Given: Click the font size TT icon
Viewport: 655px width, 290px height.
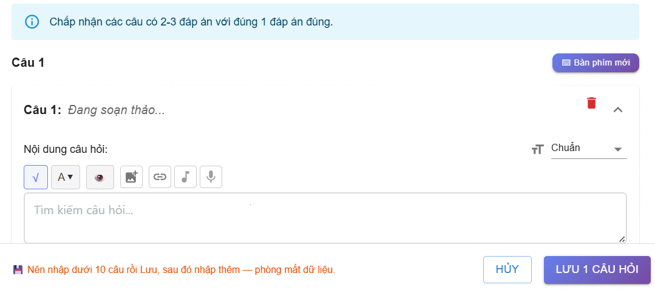Looking at the screenshot, I should click(x=538, y=149).
